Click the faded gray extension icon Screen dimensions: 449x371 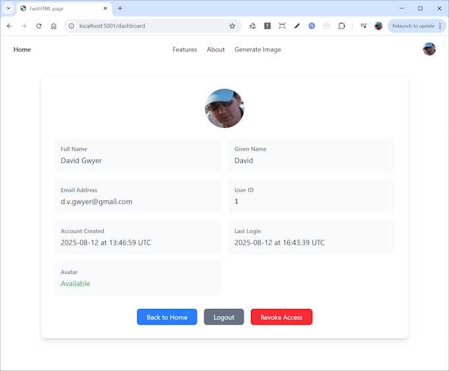326,26
